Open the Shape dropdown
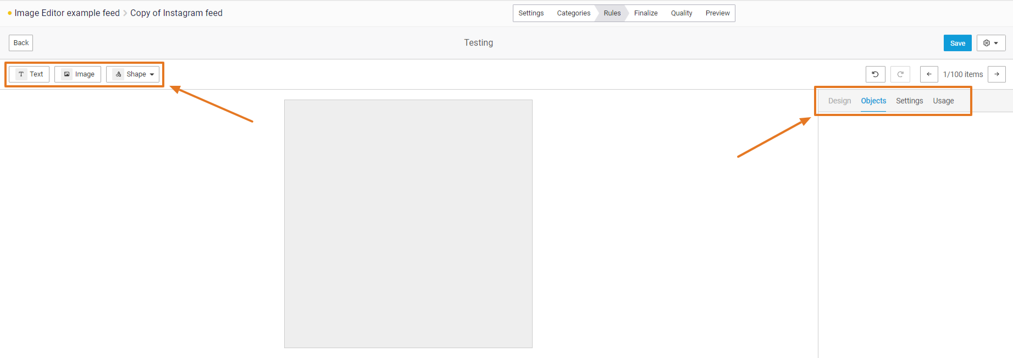The image size is (1013, 358). pos(132,74)
